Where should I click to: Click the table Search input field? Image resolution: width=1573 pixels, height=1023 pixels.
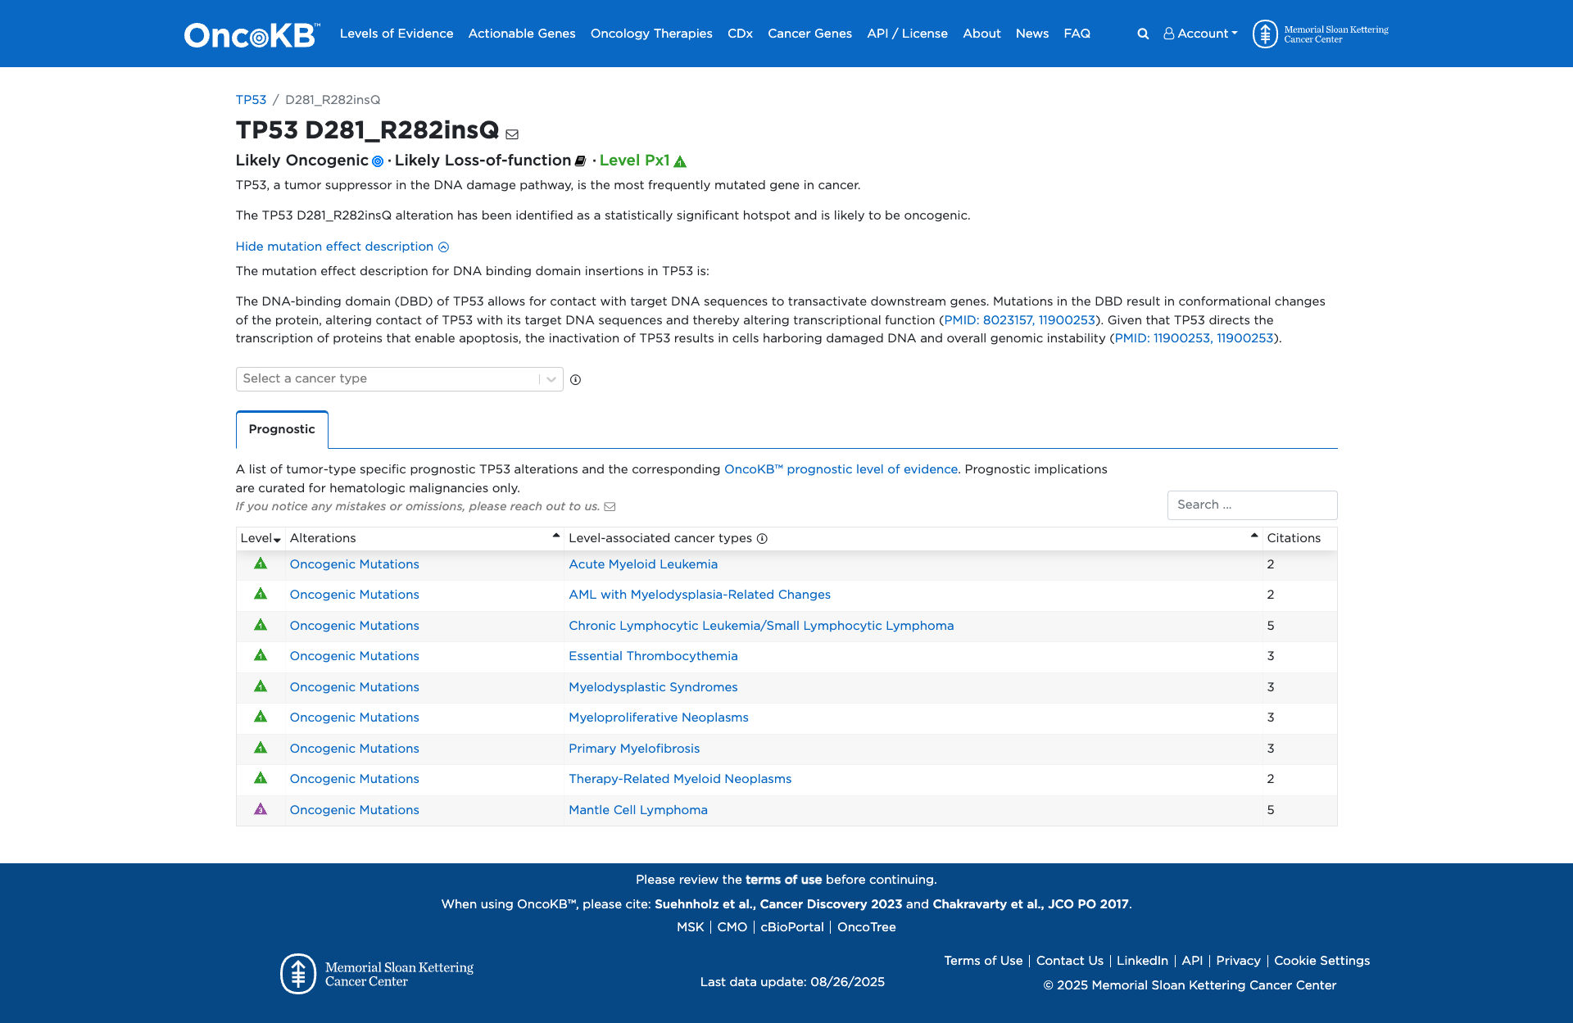coord(1252,505)
